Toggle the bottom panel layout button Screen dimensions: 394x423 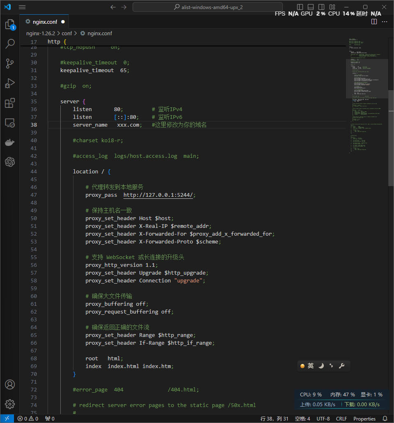click(311, 7)
